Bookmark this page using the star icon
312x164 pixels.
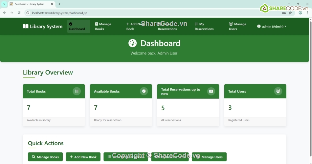pos(290,13)
